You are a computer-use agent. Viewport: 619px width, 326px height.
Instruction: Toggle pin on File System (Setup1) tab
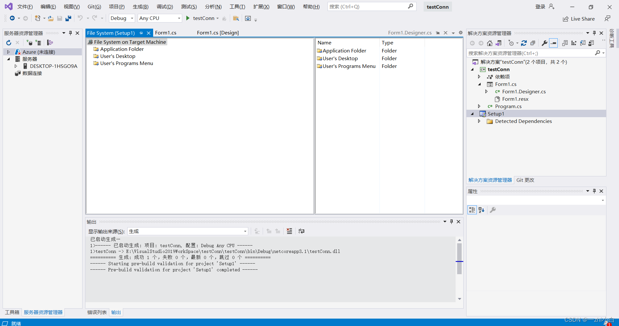pyautogui.click(x=141, y=33)
